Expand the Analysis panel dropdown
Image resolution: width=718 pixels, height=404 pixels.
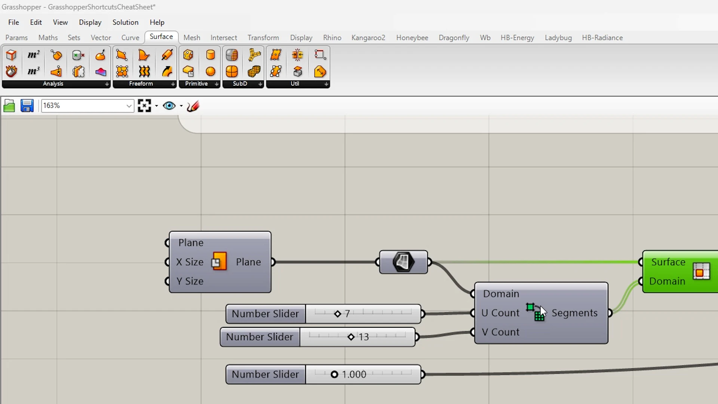pyautogui.click(x=107, y=84)
